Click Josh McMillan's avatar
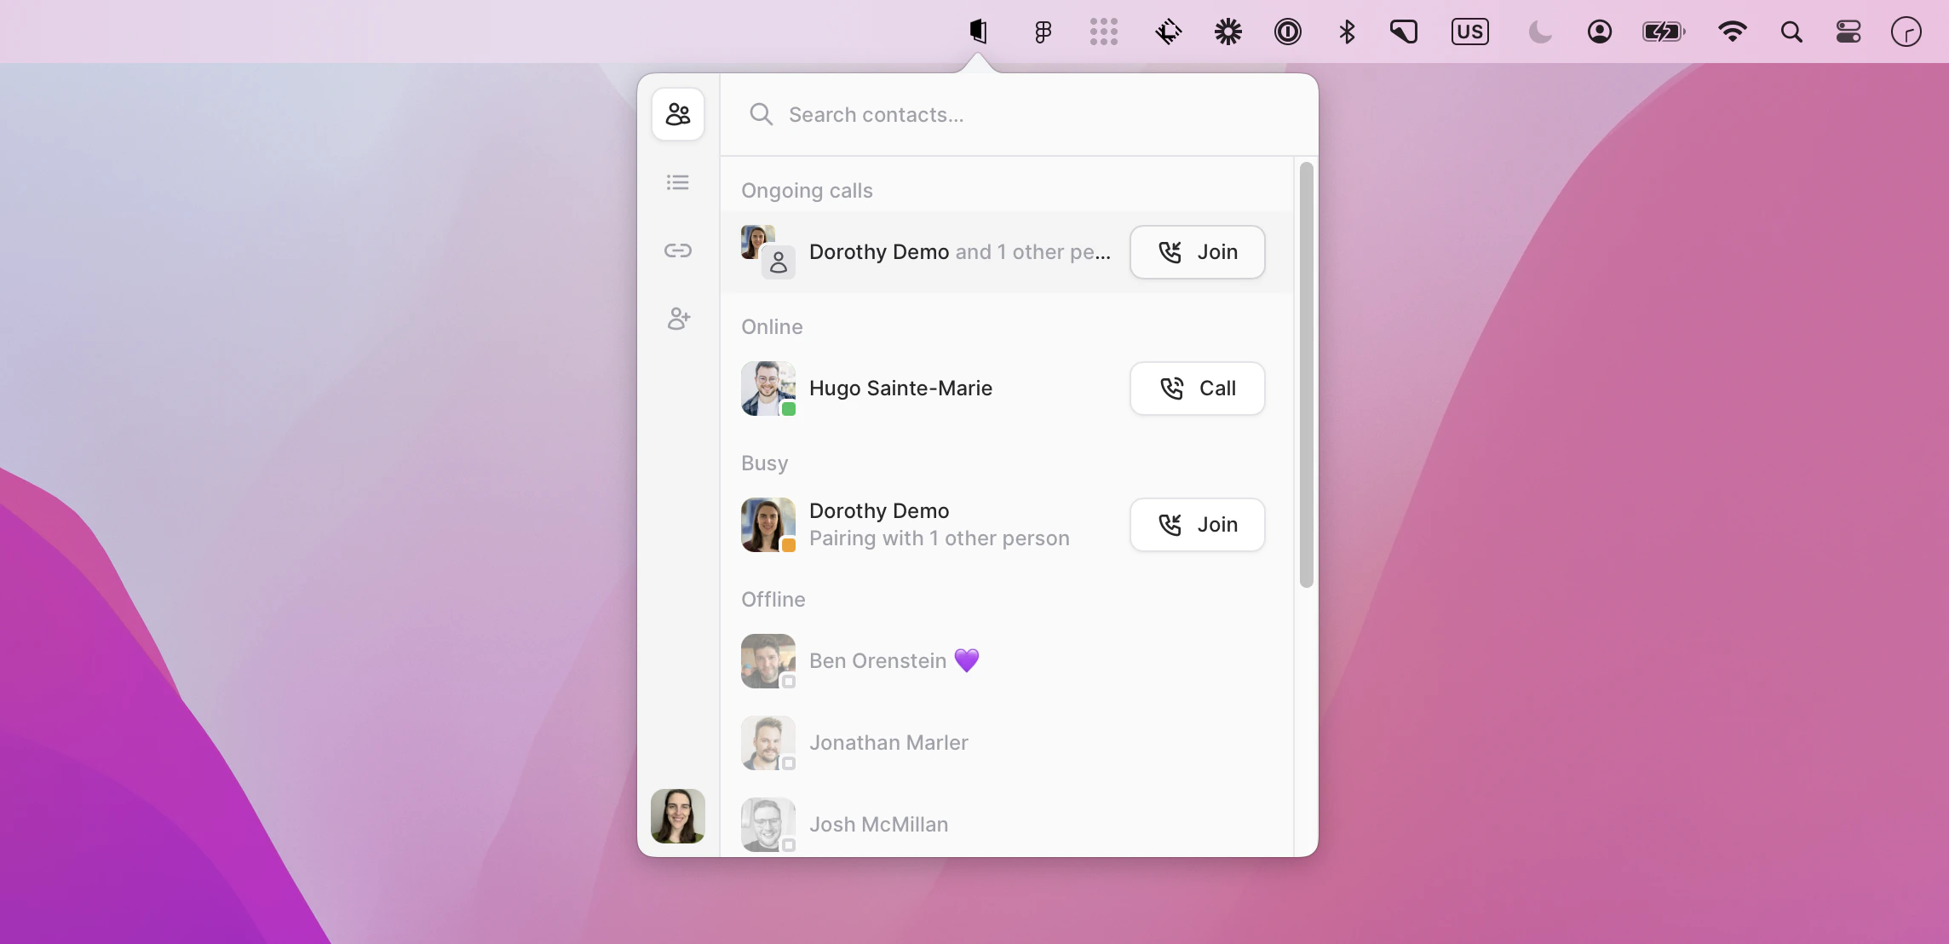1949x944 pixels. click(768, 825)
